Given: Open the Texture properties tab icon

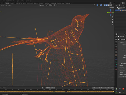Looking at the screenshot, I should pos(116,69).
